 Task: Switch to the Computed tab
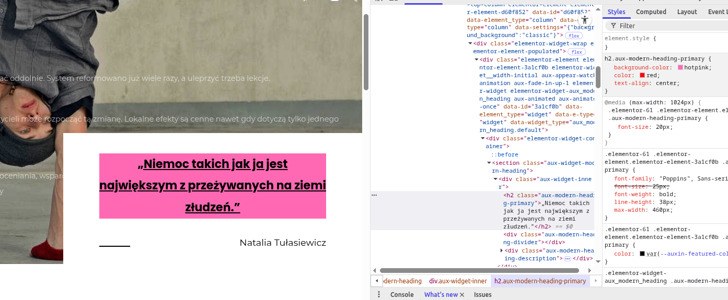coord(651,12)
